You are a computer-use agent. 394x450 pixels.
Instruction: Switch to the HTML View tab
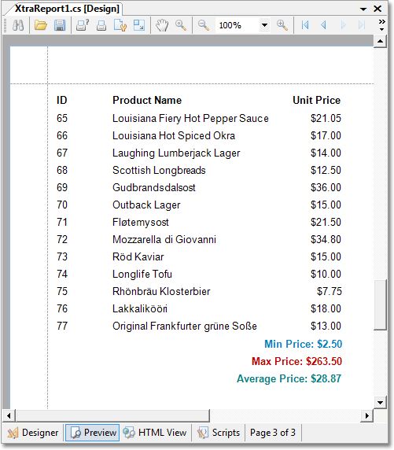pyautogui.click(x=155, y=433)
